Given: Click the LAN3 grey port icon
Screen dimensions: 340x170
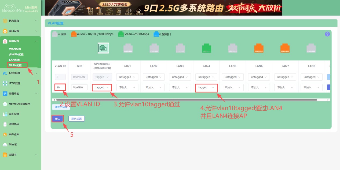Looking at the screenshot, I should pos(180,48).
